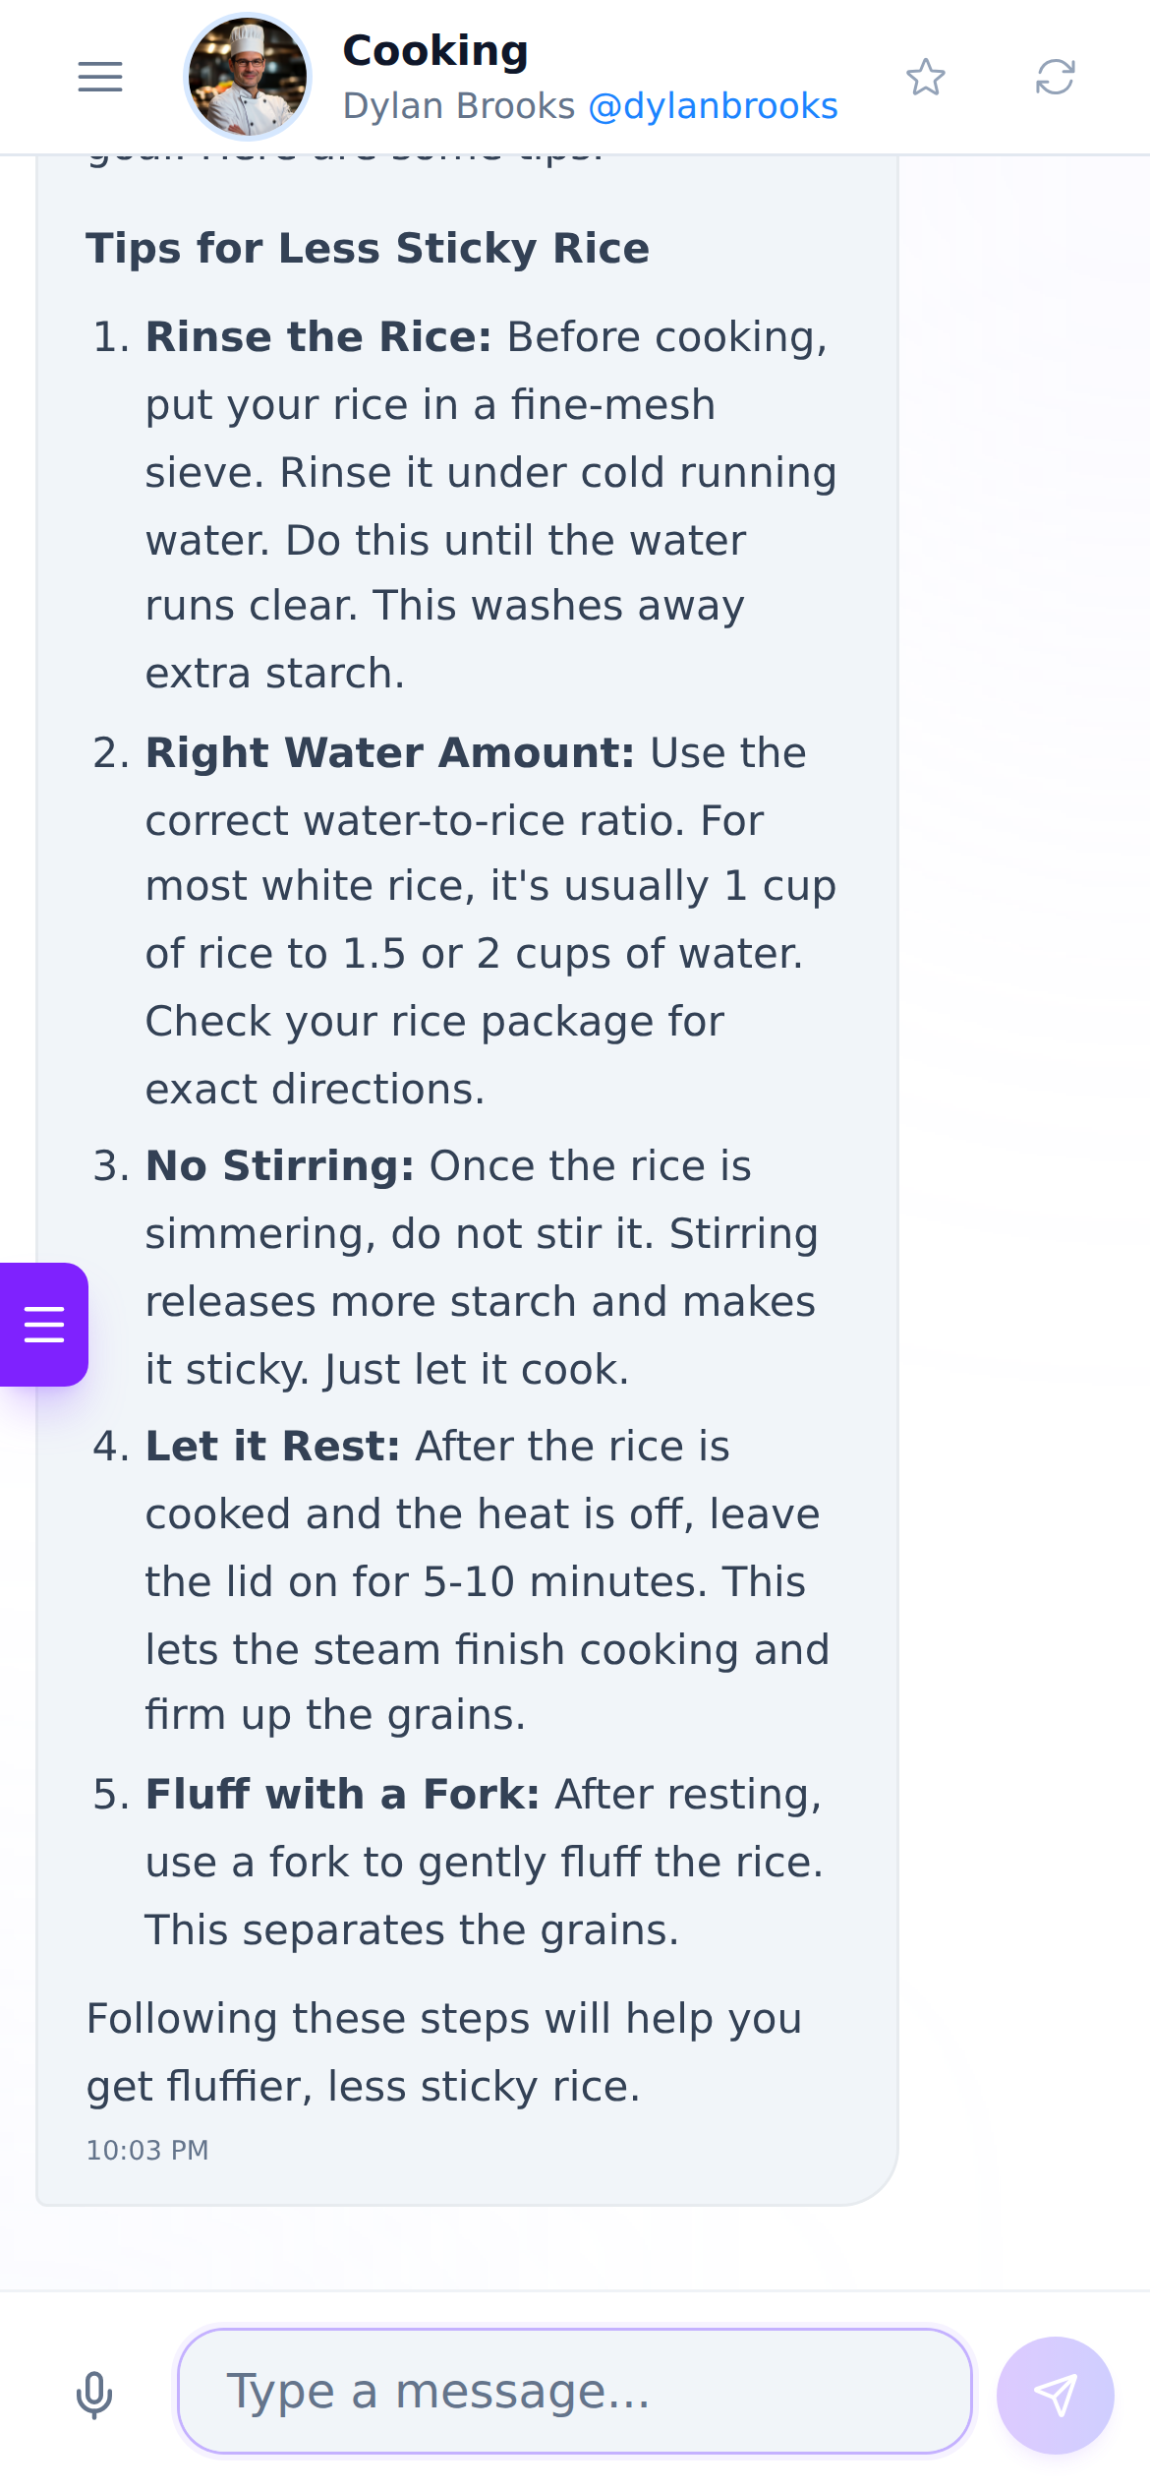Click the Tips for Less Sticky Rice heading

(368, 248)
